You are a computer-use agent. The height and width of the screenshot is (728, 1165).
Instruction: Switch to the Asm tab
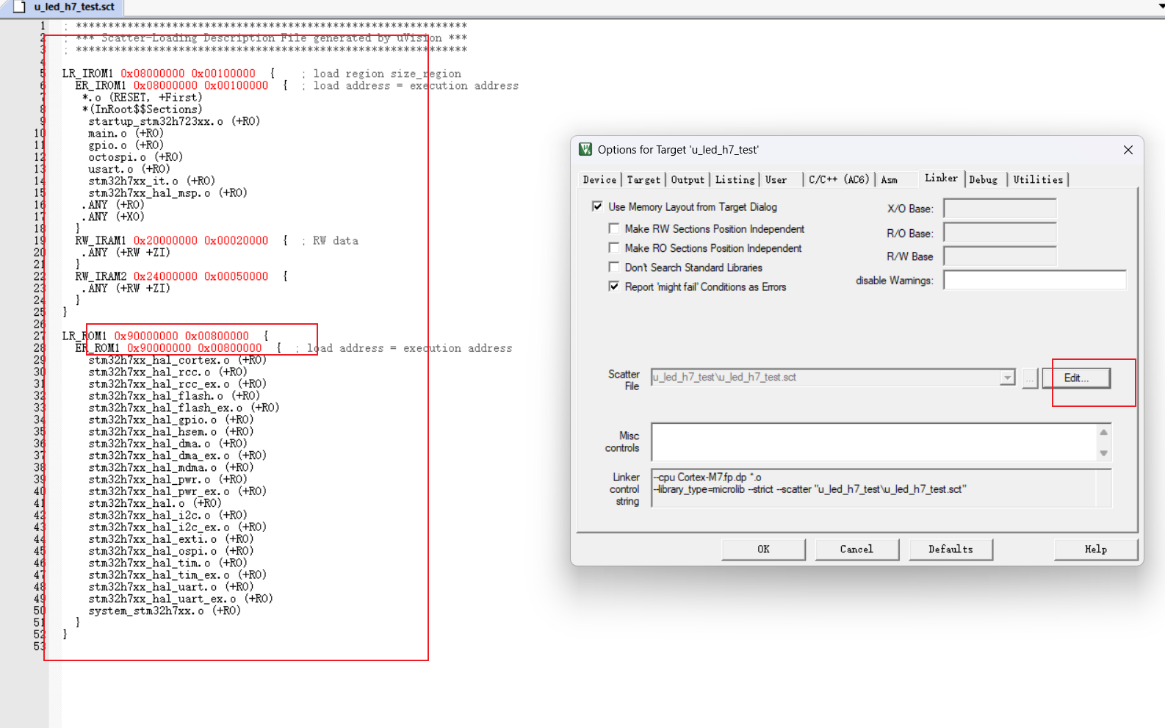click(x=889, y=180)
